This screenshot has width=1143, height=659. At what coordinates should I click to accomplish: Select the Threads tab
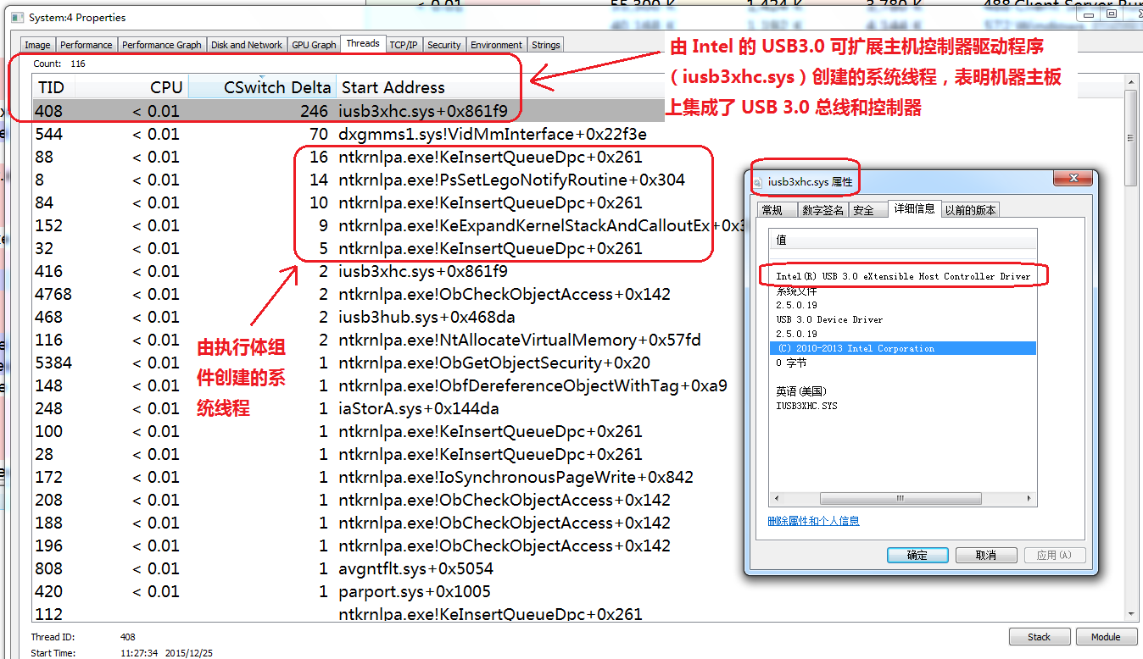pos(363,43)
